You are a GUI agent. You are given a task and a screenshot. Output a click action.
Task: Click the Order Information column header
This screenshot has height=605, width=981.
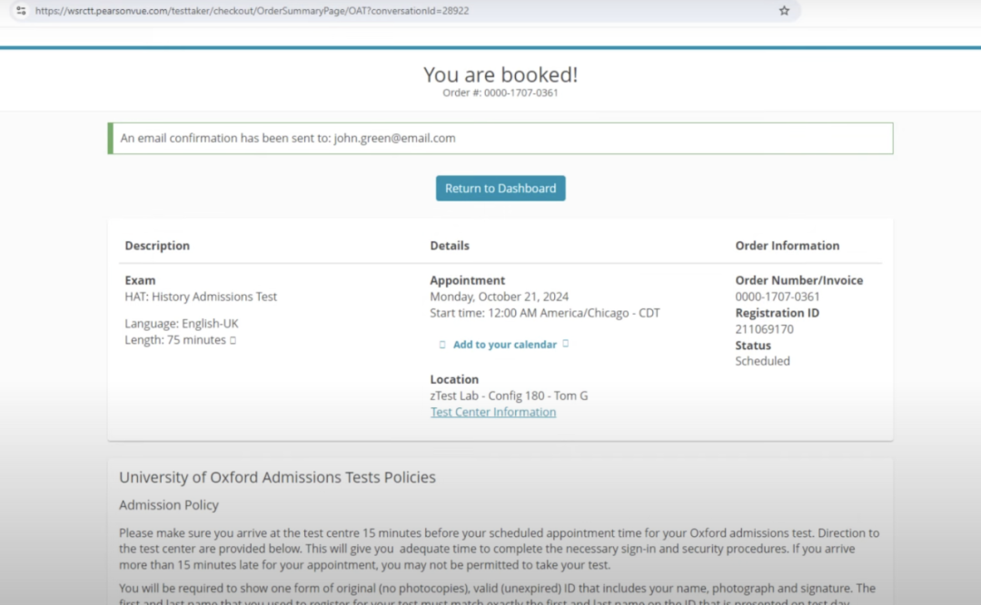(787, 246)
